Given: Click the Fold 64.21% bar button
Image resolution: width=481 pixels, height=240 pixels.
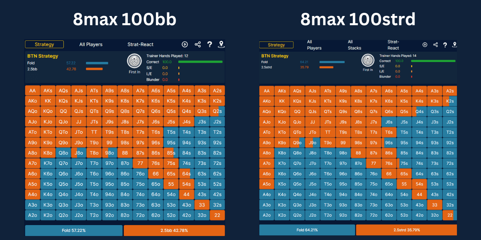Looking at the screenshot, I should (x=307, y=230).
